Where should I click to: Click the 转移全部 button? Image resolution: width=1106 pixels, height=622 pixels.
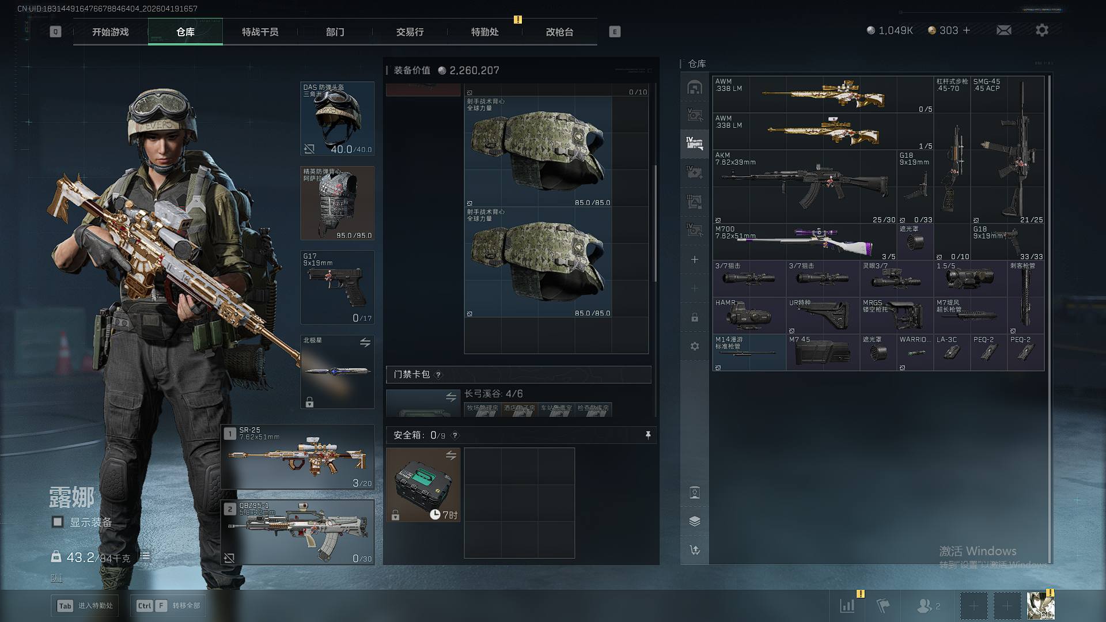point(168,606)
